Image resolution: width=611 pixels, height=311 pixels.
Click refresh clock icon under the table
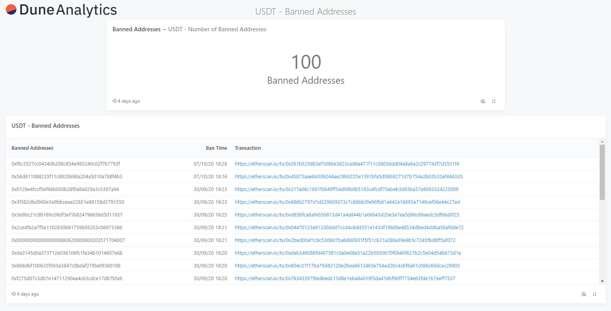click(14, 294)
